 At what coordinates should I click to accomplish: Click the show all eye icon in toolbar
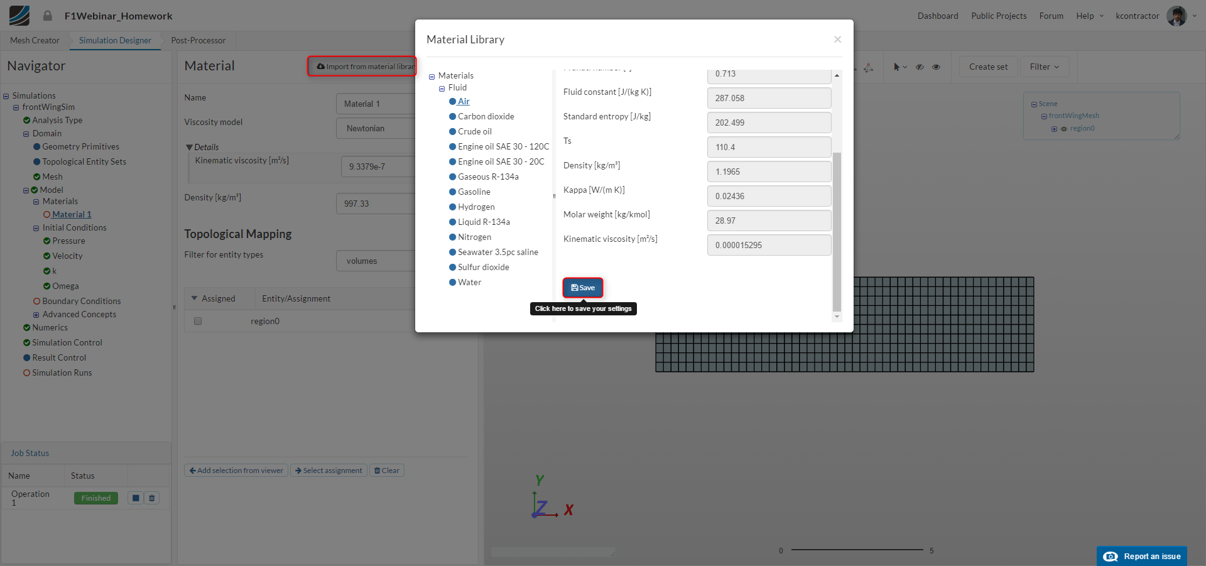936,67
